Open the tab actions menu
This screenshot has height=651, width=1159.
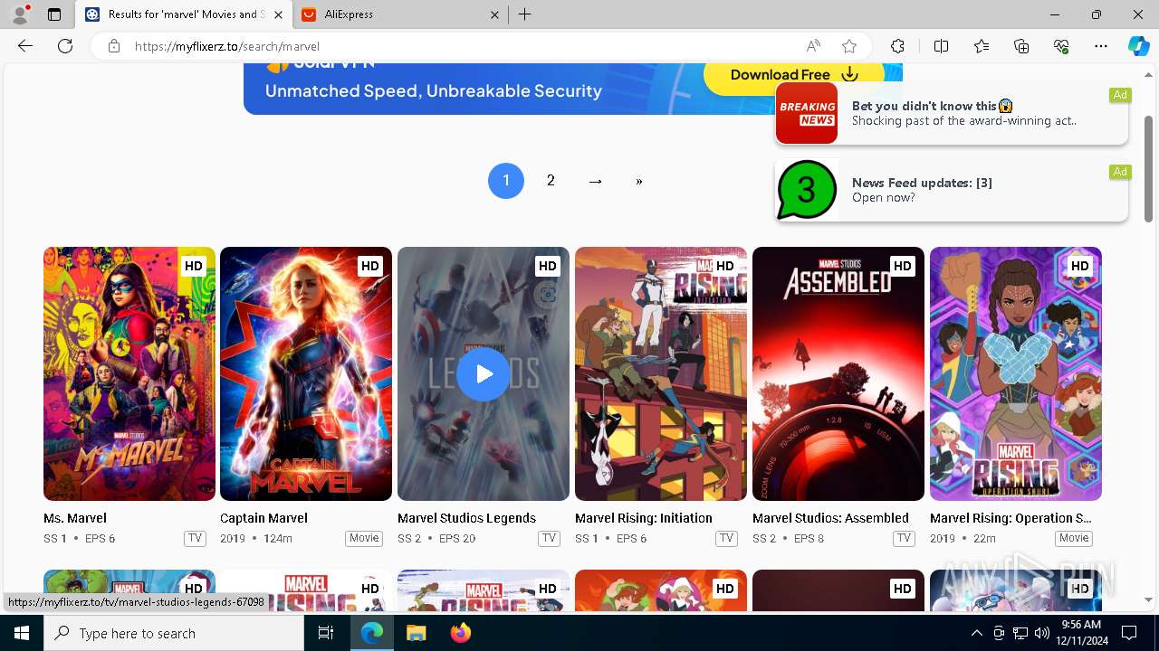[x=54, y=14]
